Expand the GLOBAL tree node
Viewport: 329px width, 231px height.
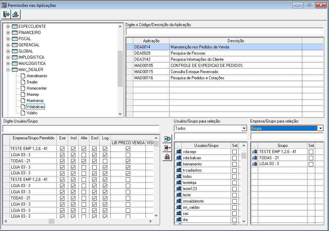tap(8, 51)
